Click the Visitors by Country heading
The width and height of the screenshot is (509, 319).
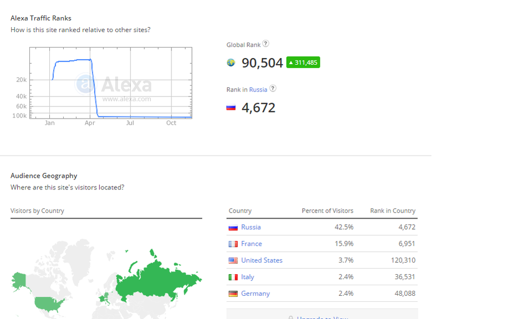coord(37,210)
